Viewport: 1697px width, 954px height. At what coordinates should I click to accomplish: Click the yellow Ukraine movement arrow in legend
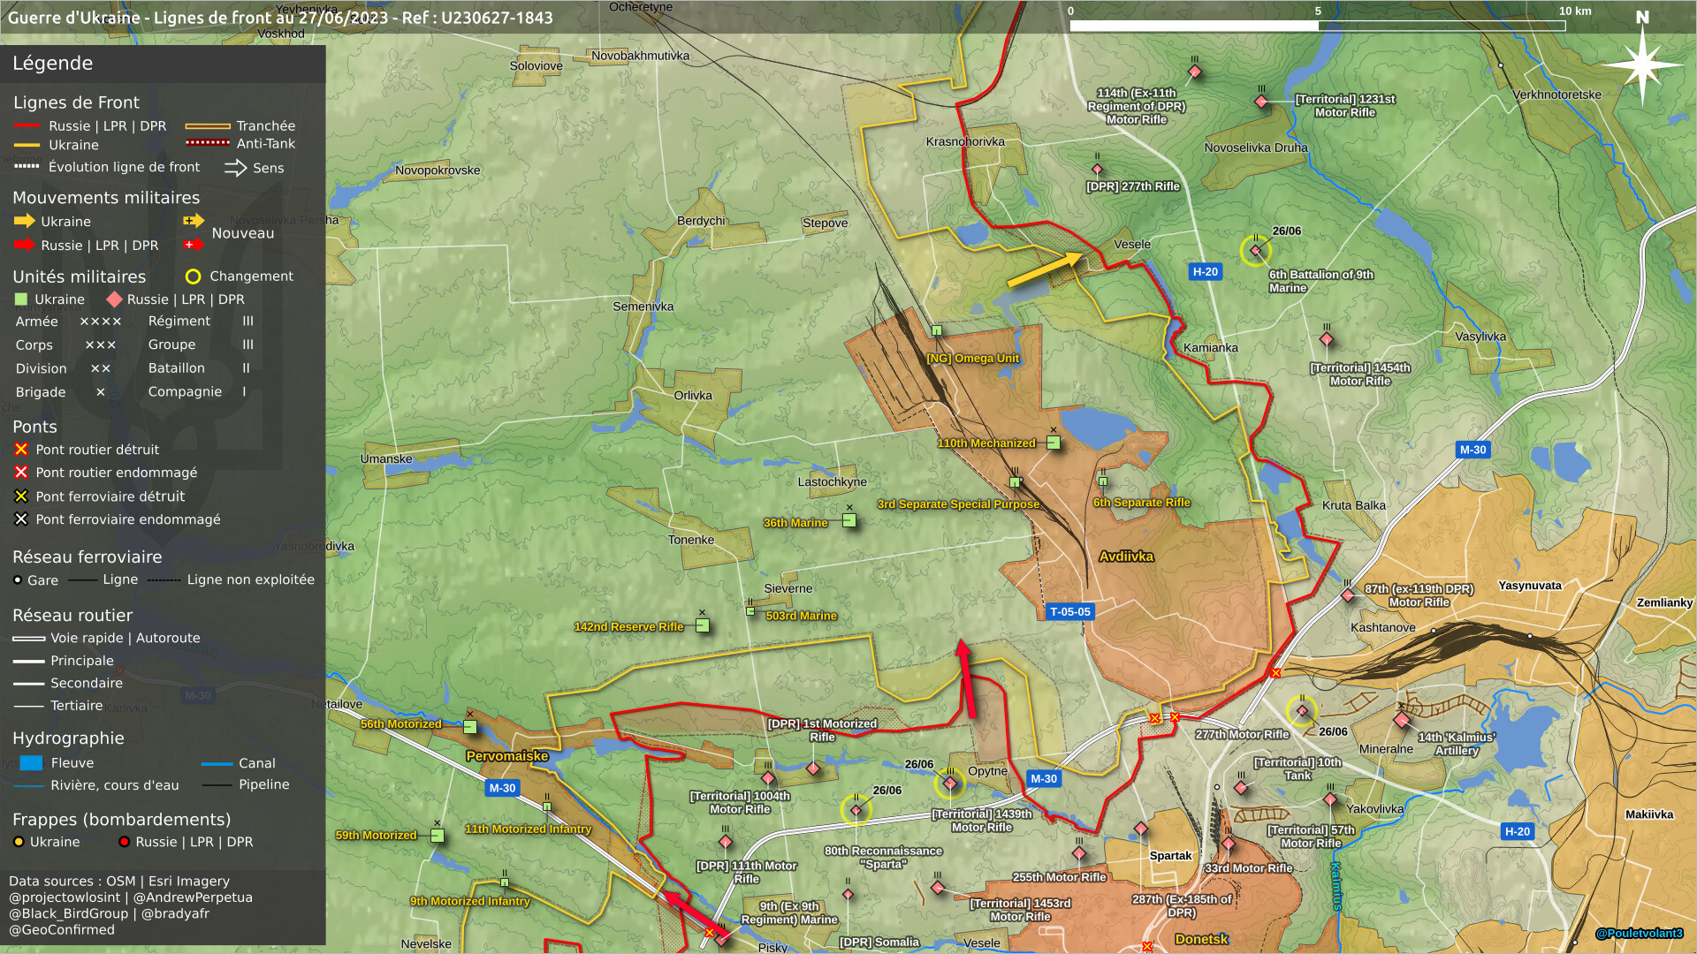(x=24, y=221)
